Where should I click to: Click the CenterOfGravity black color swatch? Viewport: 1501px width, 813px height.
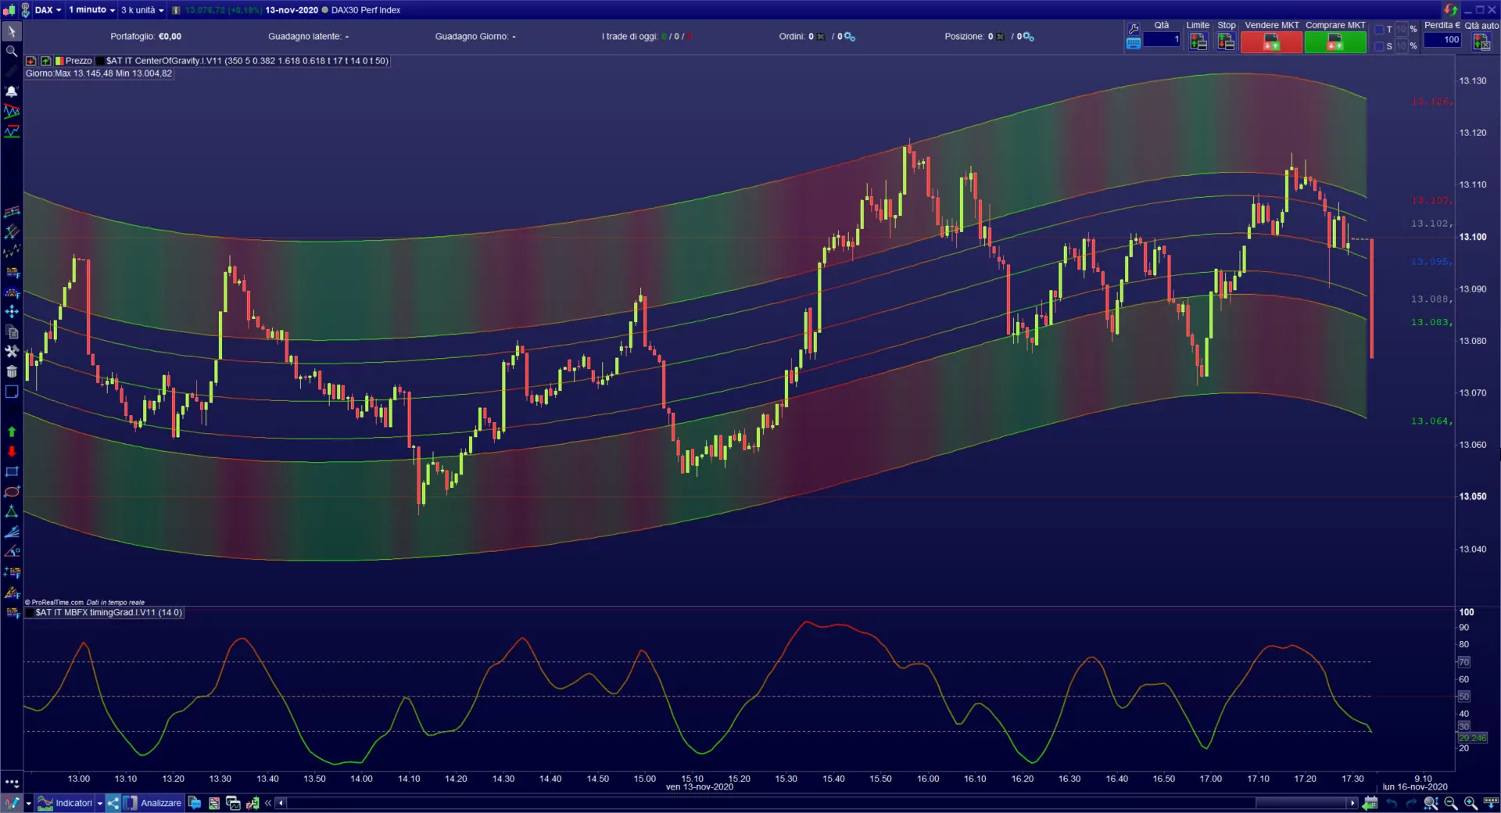pyautogui.click(x=100, y=61)
